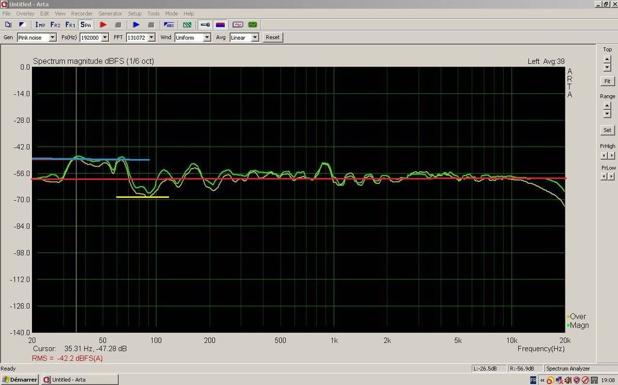Select the Fr1 single-channel frequency response mode
This screenshot has height=385, width=618.
coord(71,24)
